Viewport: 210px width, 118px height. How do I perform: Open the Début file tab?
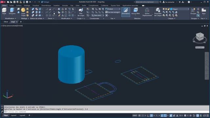(6, 22)
